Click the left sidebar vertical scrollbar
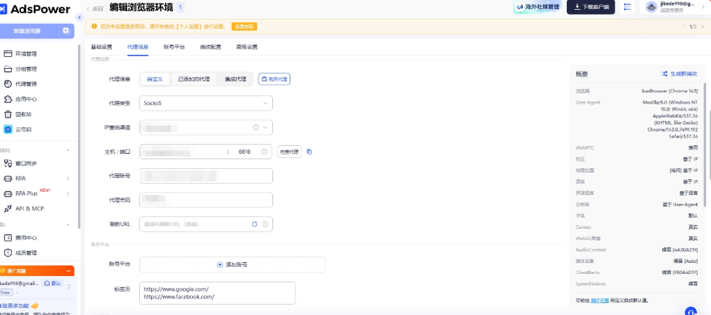 click(79, 136)
